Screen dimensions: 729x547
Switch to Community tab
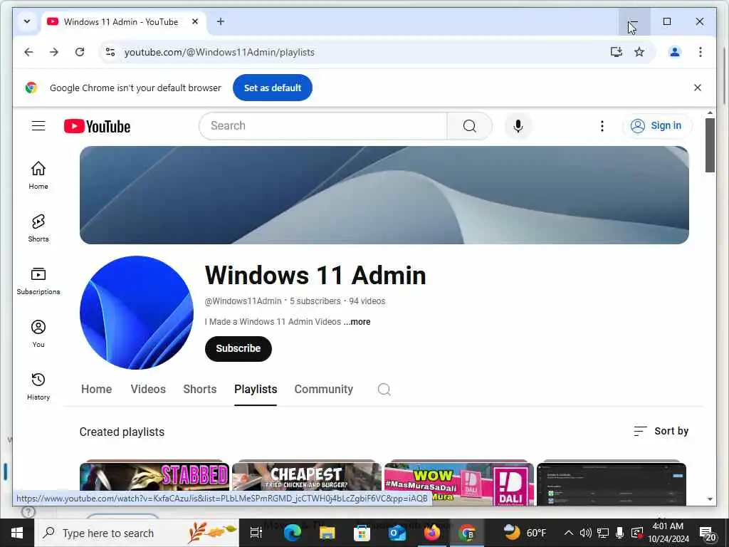[324, 390]
